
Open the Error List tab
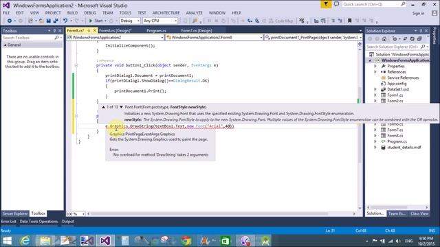pyautogui.click(x=9, y=221)
